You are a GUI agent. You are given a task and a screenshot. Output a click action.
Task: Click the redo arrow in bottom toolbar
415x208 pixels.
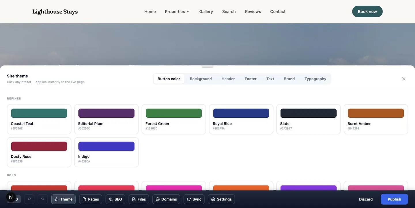pos(43,199)
